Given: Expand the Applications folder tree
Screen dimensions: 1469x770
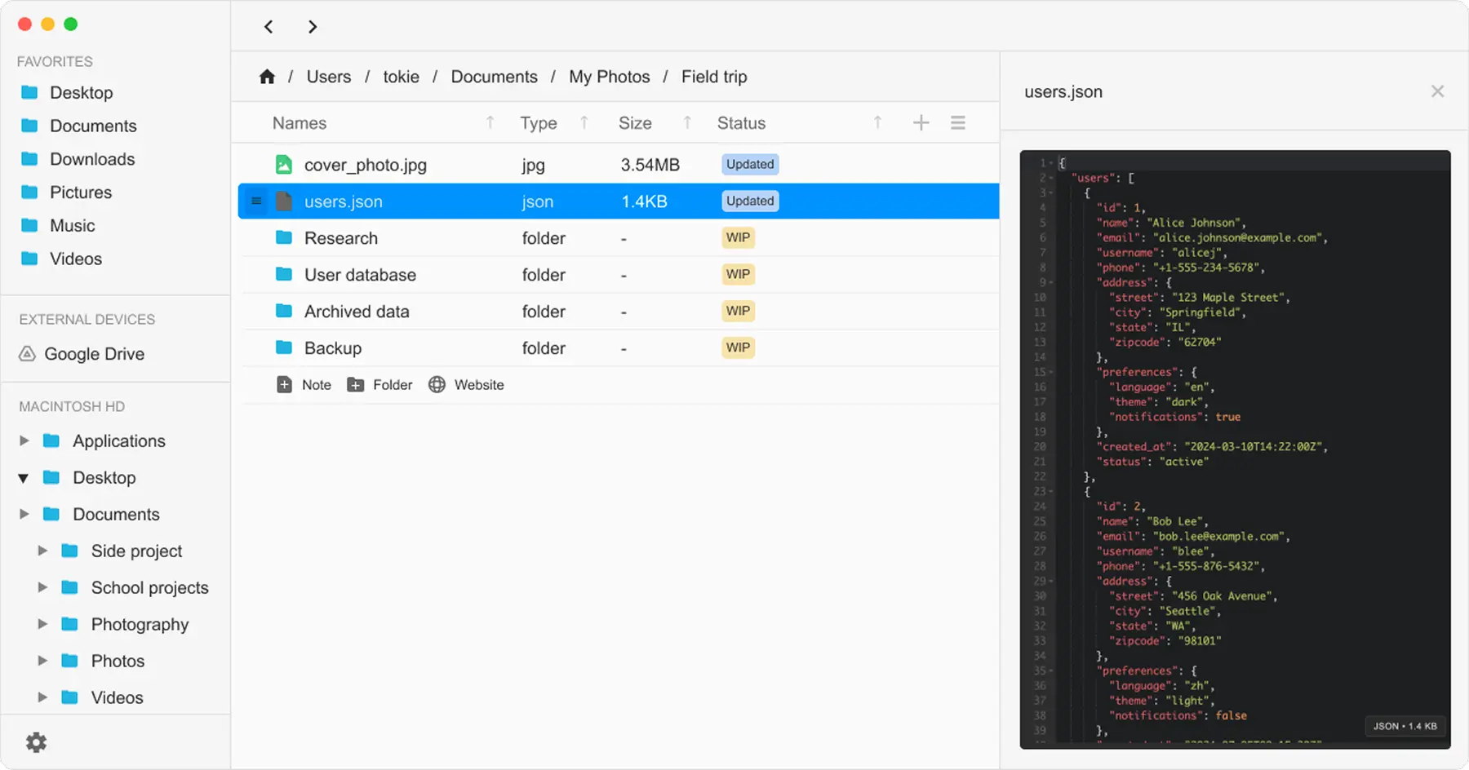Looking at the screenshot, I should pyautogui.click(x=24, y=440).
